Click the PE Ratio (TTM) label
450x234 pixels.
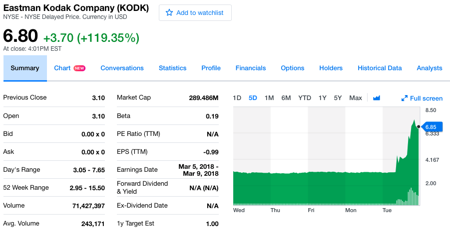point(138,133)
